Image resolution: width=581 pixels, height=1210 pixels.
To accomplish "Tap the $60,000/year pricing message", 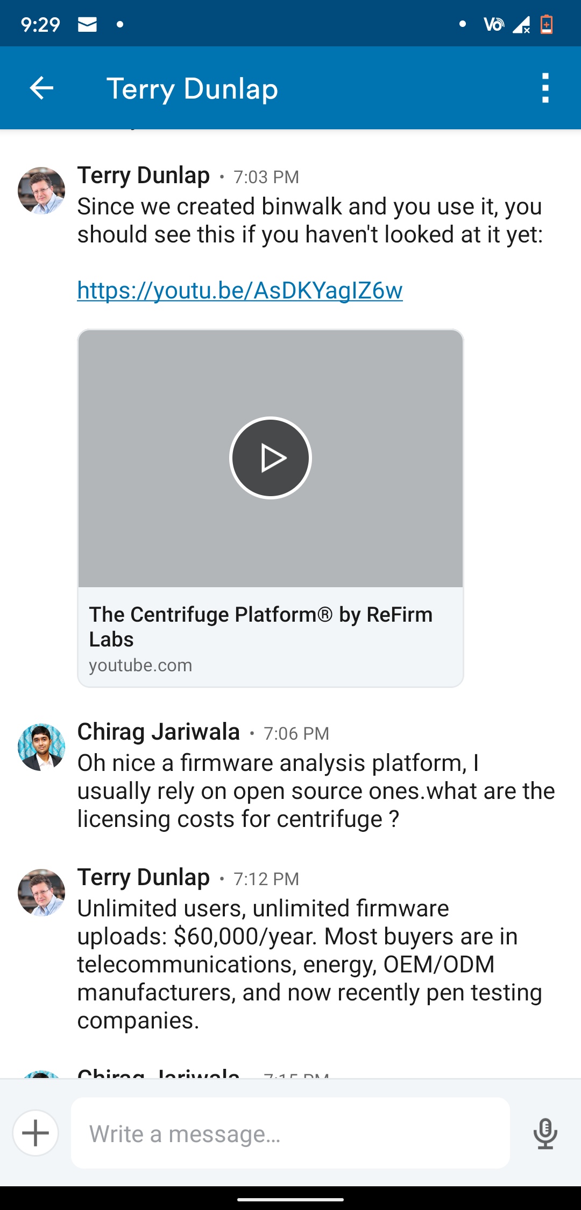I will coord(310,964).
